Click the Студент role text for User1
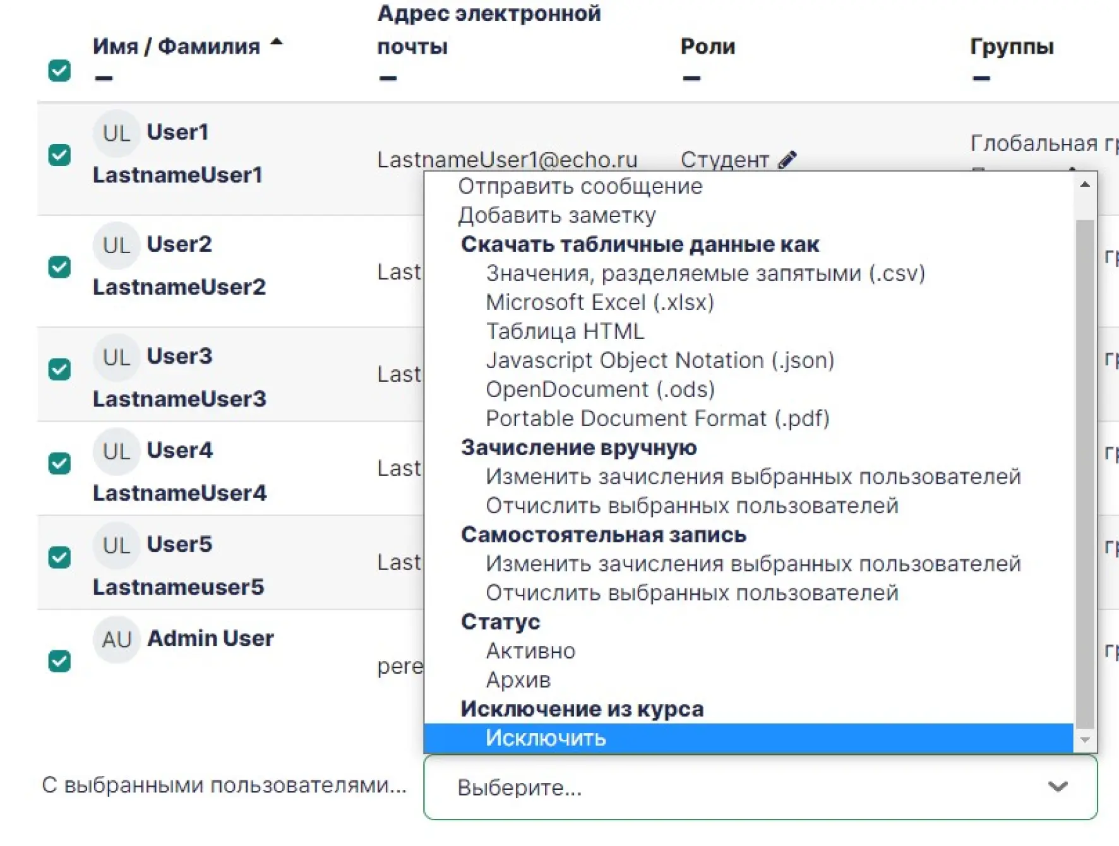Viewport: 1119px width, 846px height. 725,160
